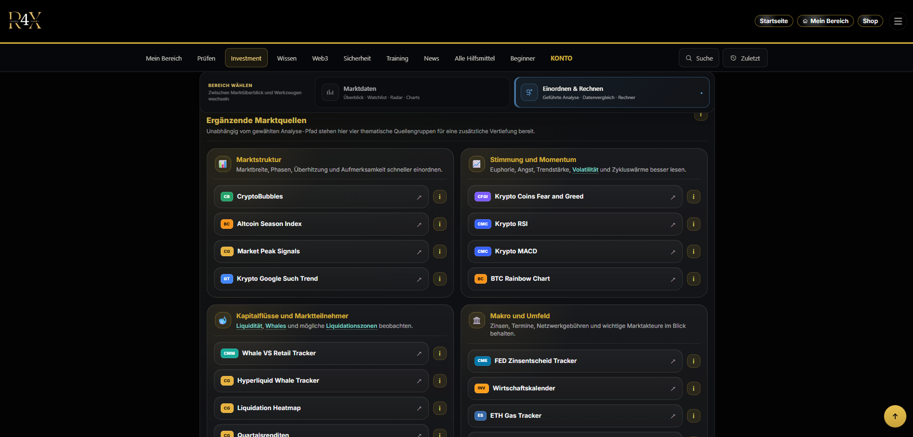Show info for Wirtschaftskalender
The height and width of the screenshot is (437, 913).
coord(693,388)
